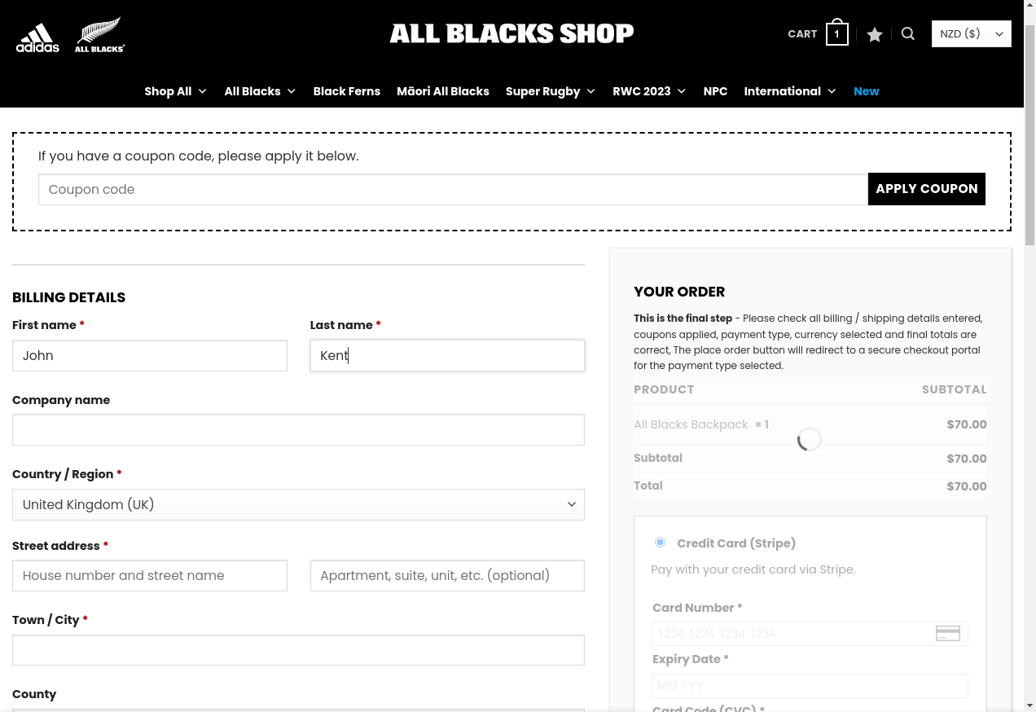Click the Apply Coupon button

(x=927, y=189)
